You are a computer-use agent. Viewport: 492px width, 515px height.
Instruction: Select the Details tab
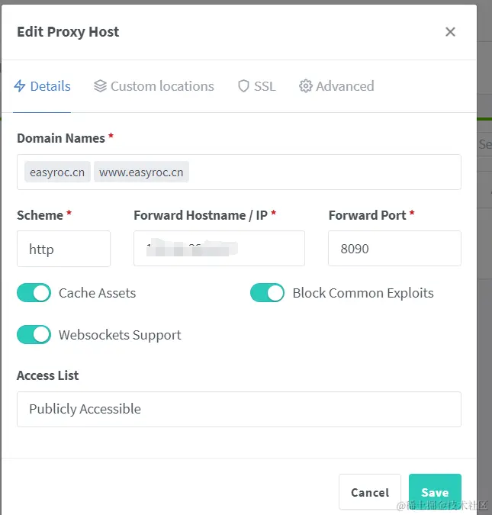50,86
